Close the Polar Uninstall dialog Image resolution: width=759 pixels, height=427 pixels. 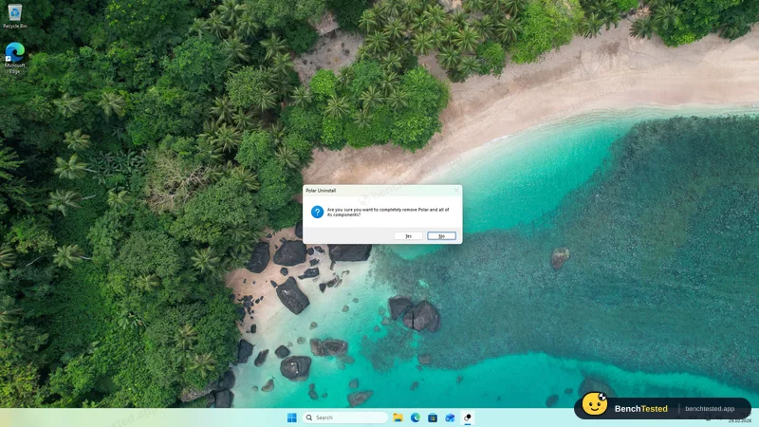click(x=456, y=191)
